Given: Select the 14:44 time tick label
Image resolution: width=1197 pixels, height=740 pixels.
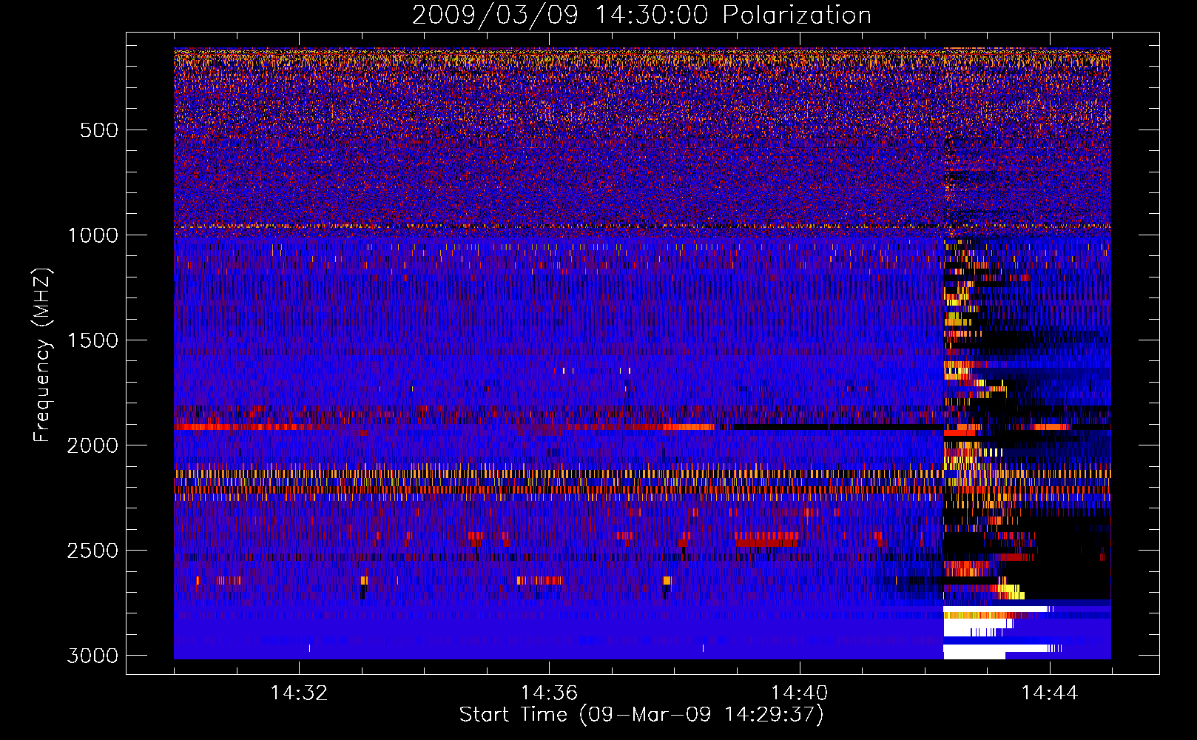Looking at the screenshot, I should 1050,693.
